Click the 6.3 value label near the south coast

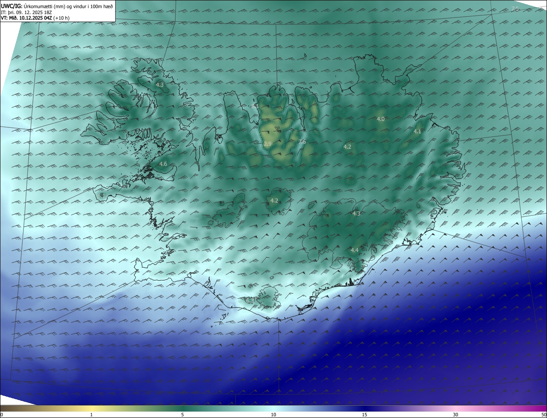point(250,301)
